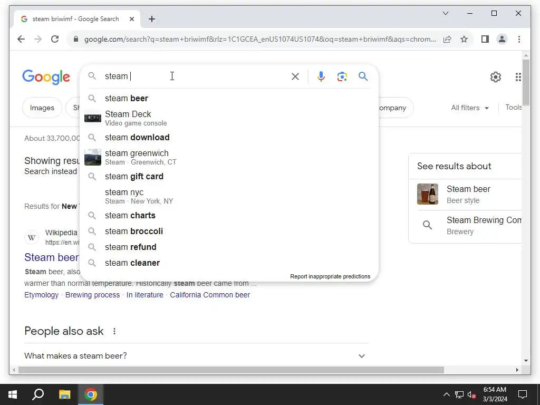The width and height of the screenshot is (540, 405).
Task: Click horizontal page scrollbar
Action: coord(231,370)
